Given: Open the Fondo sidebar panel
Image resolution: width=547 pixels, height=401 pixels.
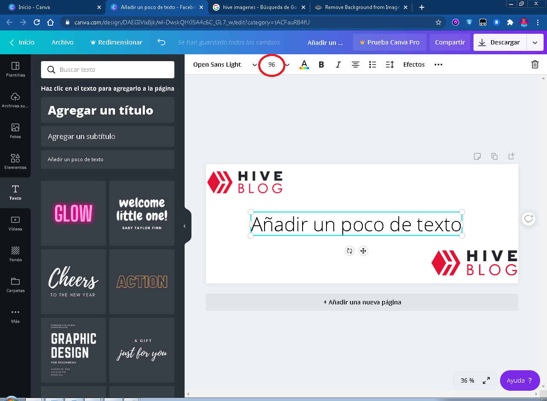Looking at the screenshot, I should pyautogui.click(x=15, y=254).
